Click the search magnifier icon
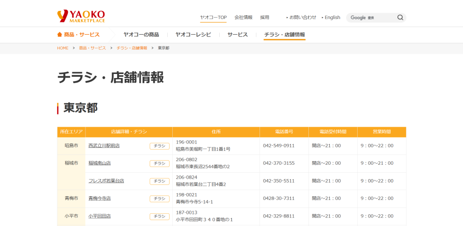463x226 pixels. tap(400, 18)
